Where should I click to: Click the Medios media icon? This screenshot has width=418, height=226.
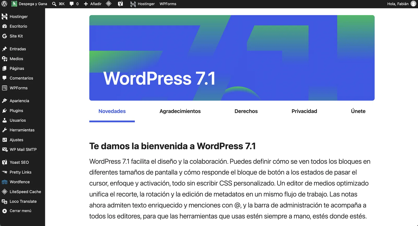[4, 59]
